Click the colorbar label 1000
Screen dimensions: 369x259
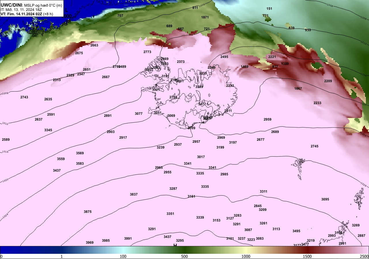click(x=246, y=256)
